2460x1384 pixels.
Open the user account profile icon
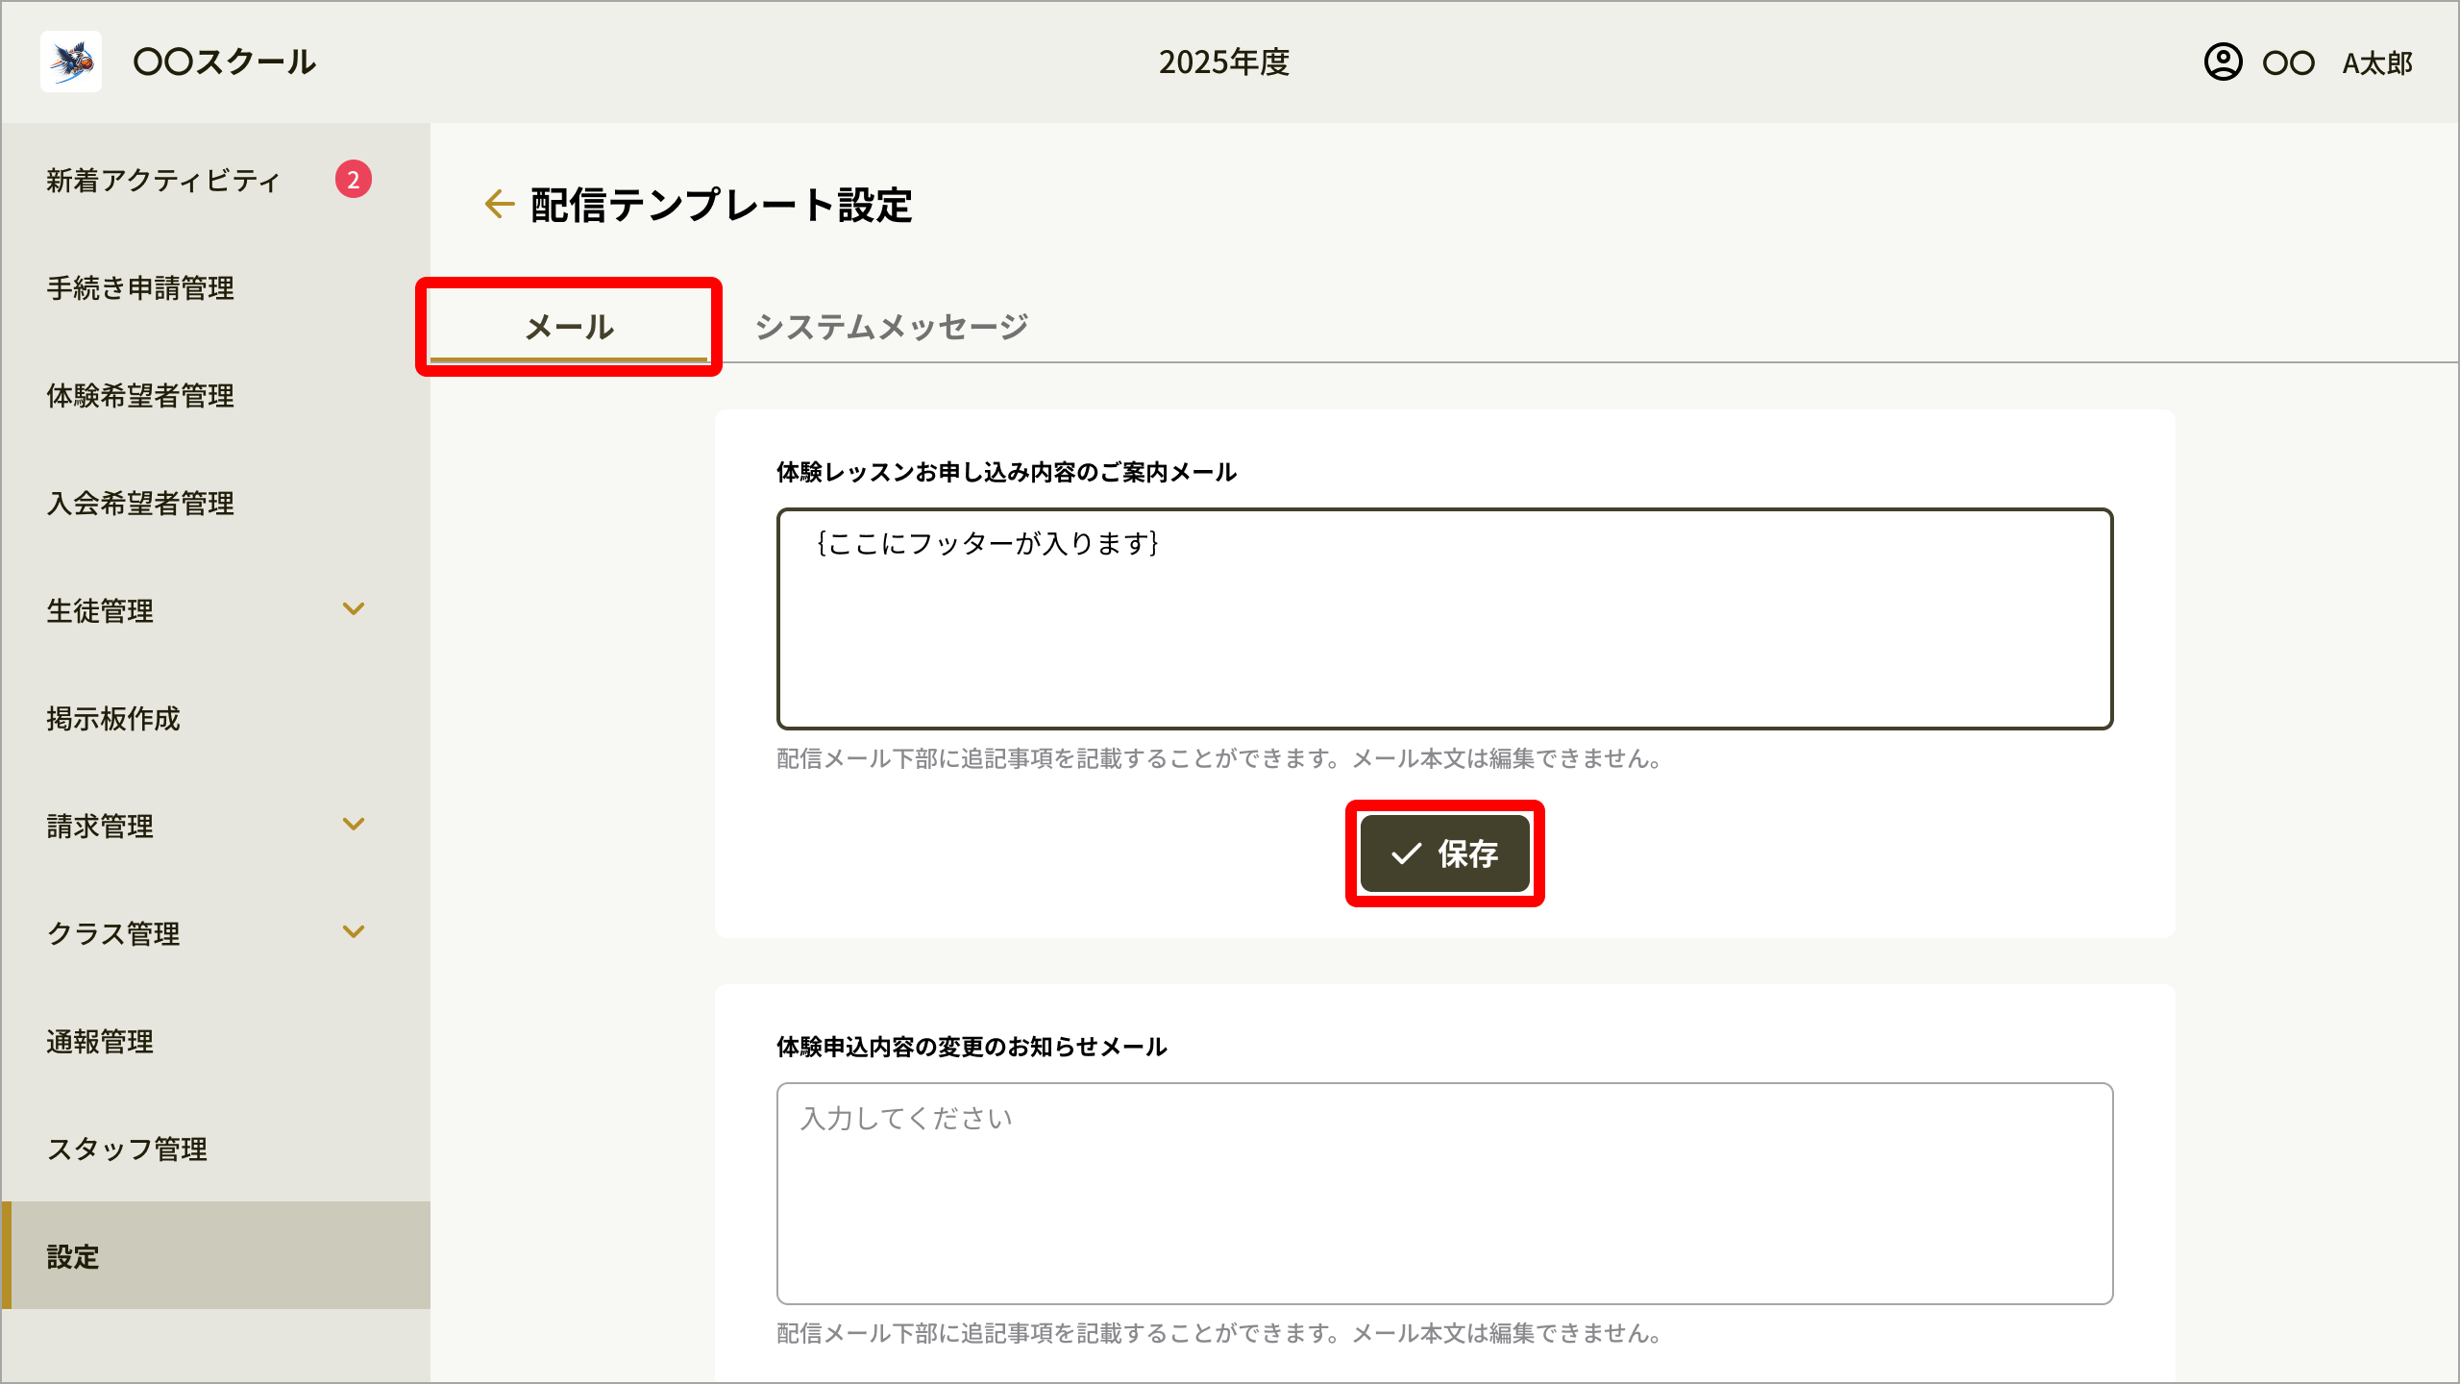click(2223, 62)
